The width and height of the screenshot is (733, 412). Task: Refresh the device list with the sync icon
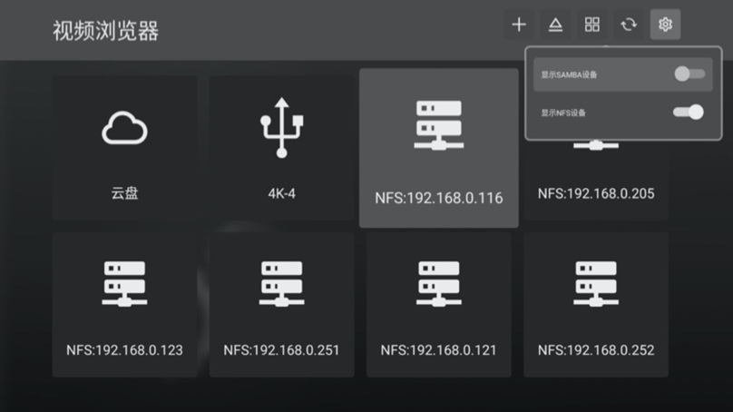pos(629,25)
